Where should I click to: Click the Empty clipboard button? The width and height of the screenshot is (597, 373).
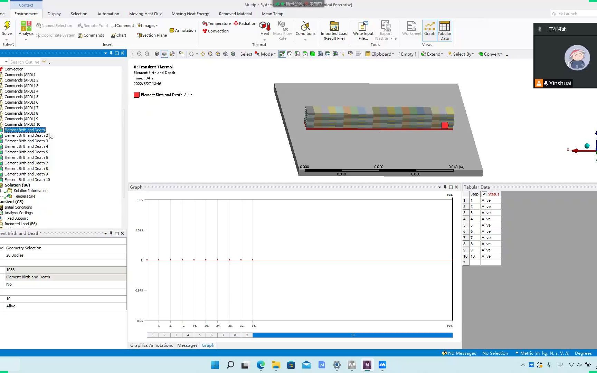click(x=407, y=54)
